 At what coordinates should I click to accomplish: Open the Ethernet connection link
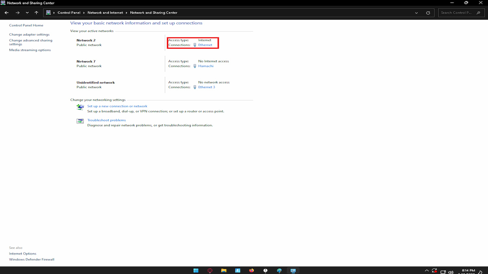click(205, 45)
